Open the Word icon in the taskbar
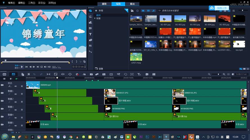This screenshot has width=250, height=140. click(122, 137)
